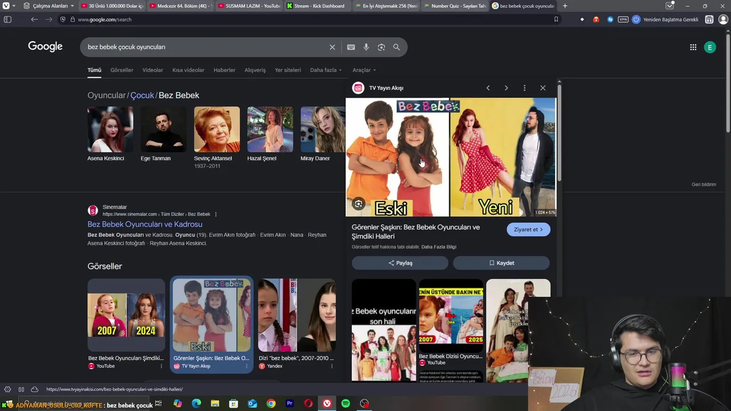Select Asena Keskinci actor card

(x=110, y=134)
